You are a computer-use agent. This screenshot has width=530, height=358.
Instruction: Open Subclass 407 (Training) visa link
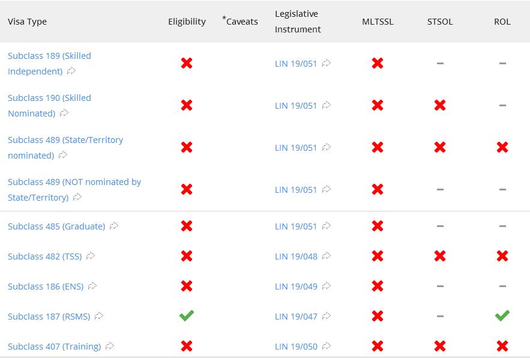[x=55, y=347]
